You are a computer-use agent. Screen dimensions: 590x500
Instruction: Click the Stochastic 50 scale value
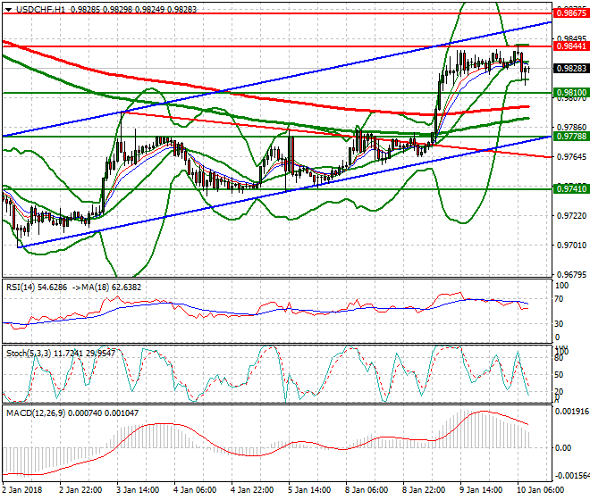(x=559, y=375)
